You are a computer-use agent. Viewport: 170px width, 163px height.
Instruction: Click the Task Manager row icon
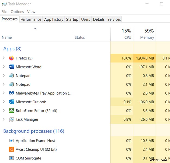(11, 119)
